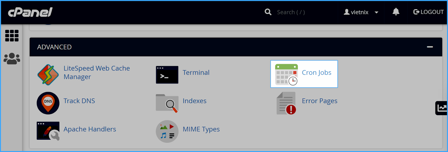Open the Error Pages link
The height and width of the screenshot is (152, 448).
319,101
